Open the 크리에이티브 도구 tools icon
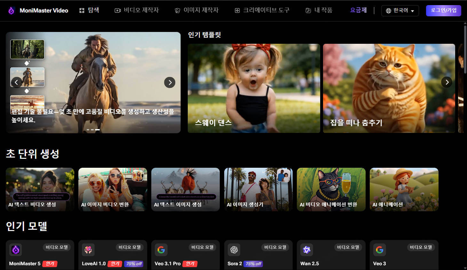 (x=237, y=10)
